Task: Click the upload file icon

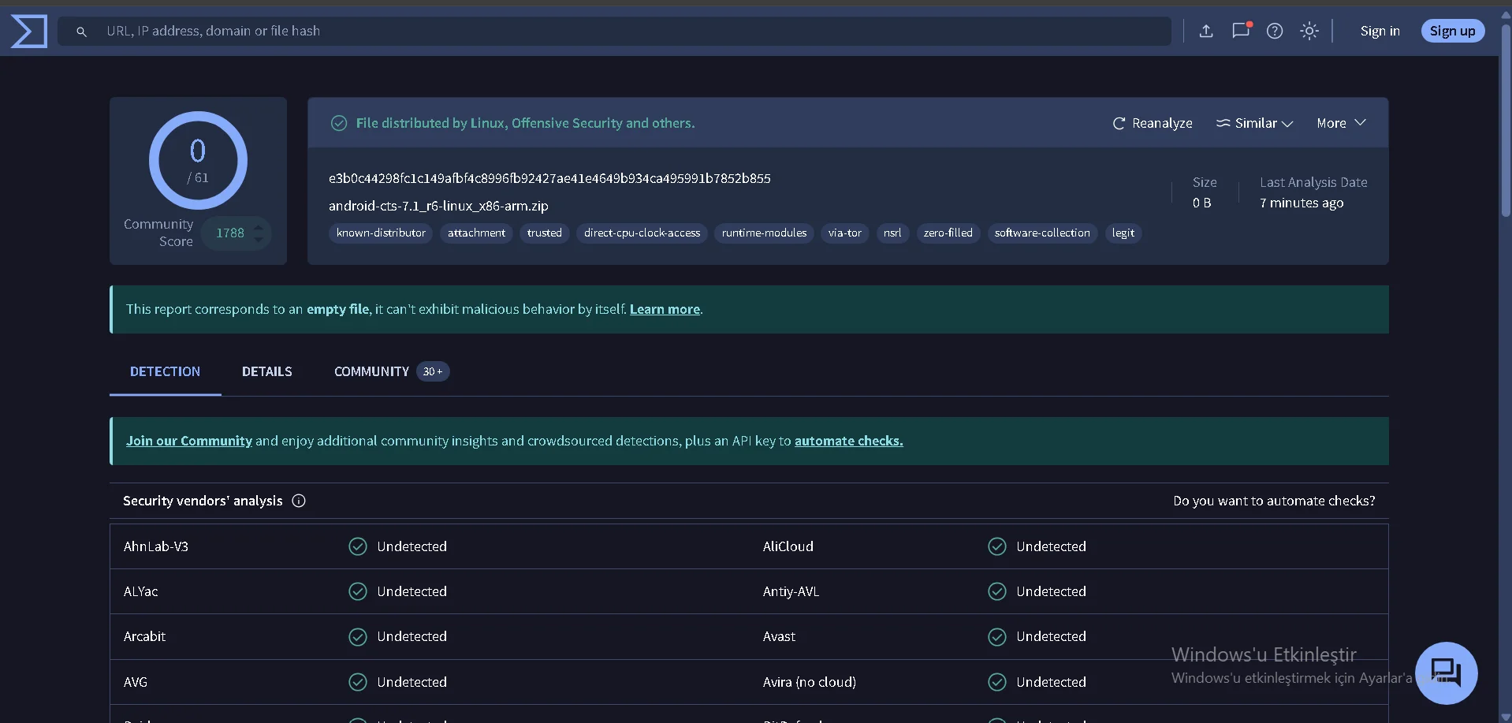Action: point(1205,31)
